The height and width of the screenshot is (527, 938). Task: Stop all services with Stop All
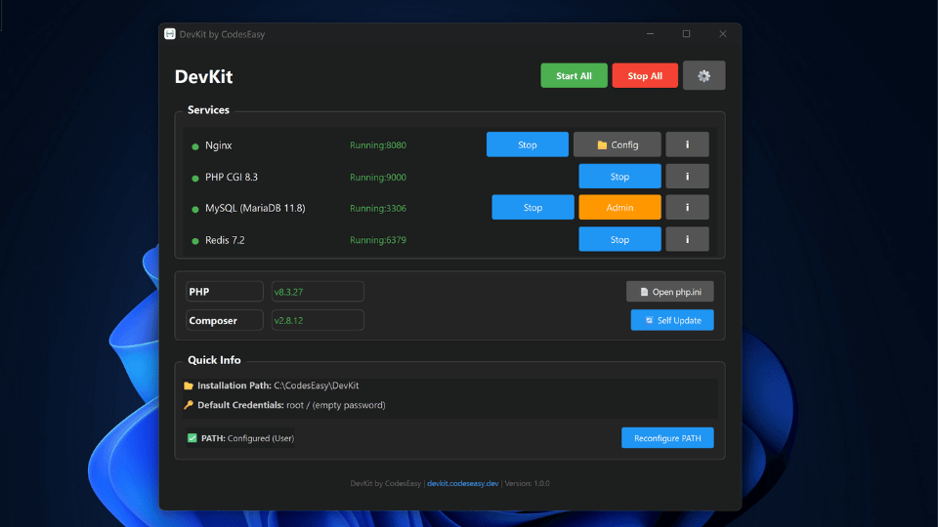(645, 75)
